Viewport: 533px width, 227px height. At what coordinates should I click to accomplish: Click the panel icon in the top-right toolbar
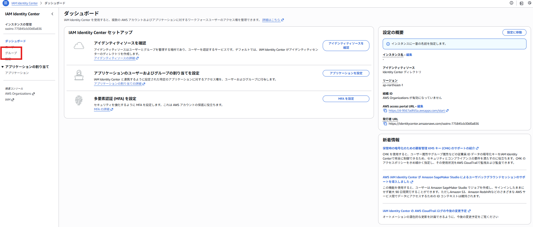[x=521, y=3]
